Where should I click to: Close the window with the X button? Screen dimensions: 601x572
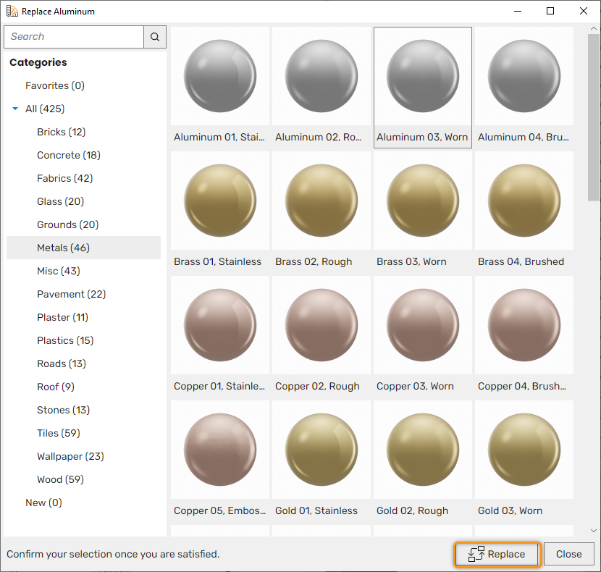point(584,11)
